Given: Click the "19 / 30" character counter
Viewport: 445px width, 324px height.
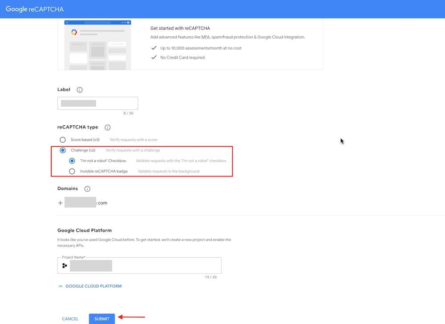Looking at the screenshot, I should click(211, 277).
